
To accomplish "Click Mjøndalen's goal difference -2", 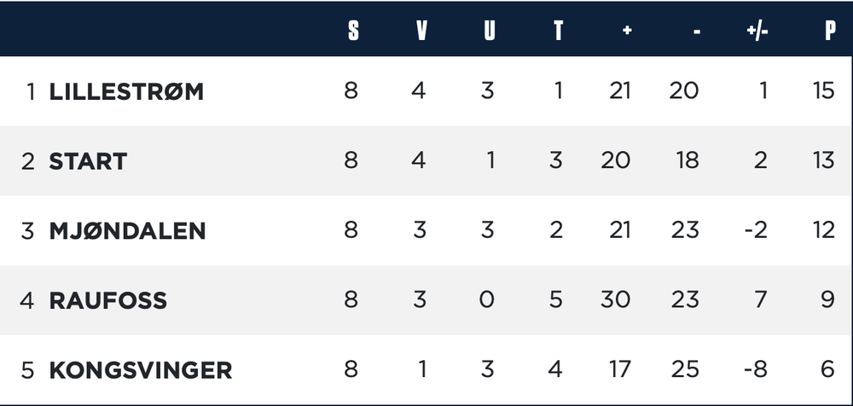I will pos(756,231).
